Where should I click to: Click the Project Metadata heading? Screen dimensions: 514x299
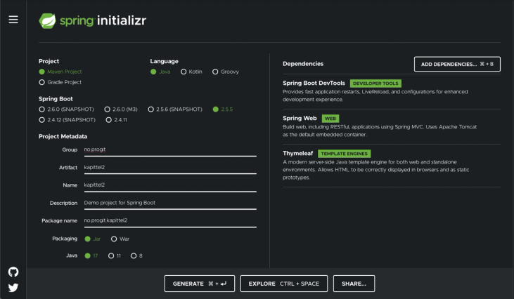point(63,136)
